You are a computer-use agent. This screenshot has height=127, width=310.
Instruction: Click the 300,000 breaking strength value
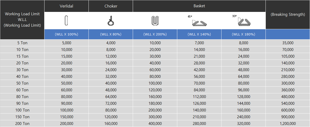[x=288, y=83]
